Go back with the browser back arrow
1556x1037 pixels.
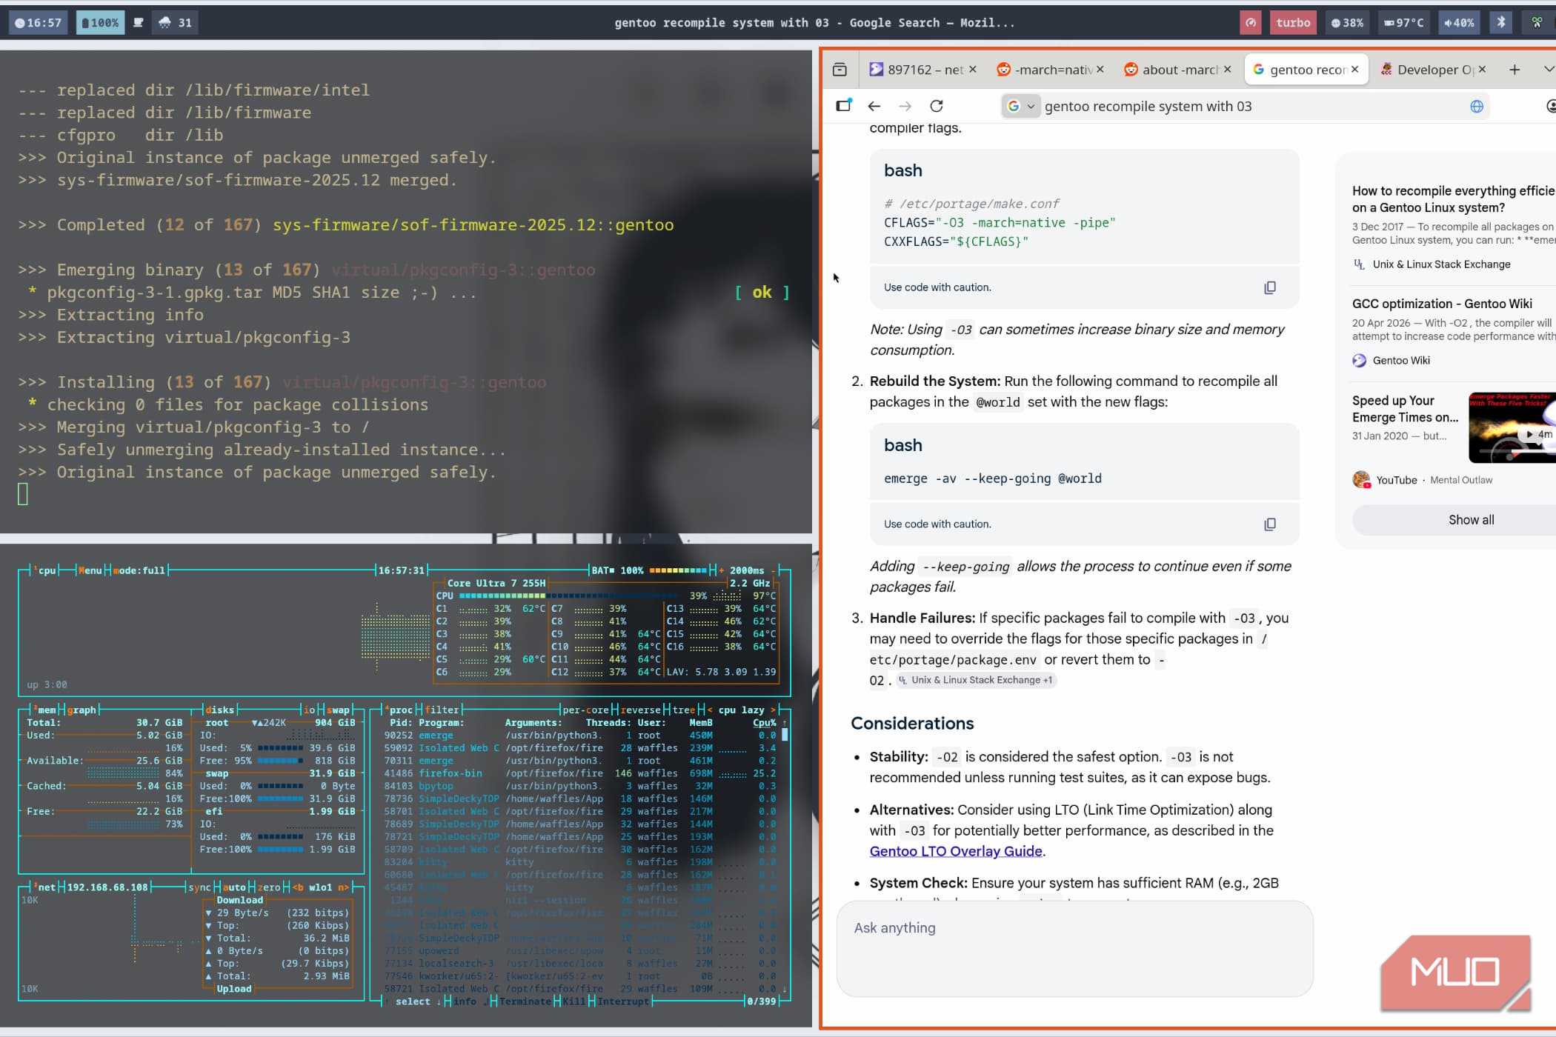click(874, 106)
